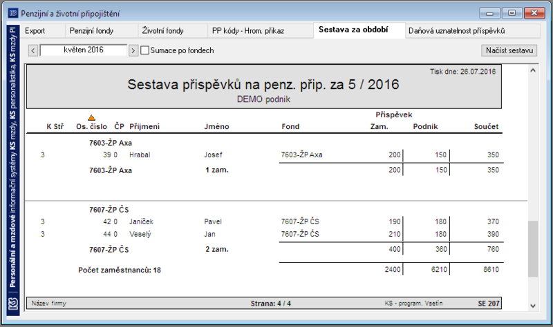Click the SE 207 report code
The width and height of the screenshot is (553, 327).
pyautogui.click(x=489, y=304)
